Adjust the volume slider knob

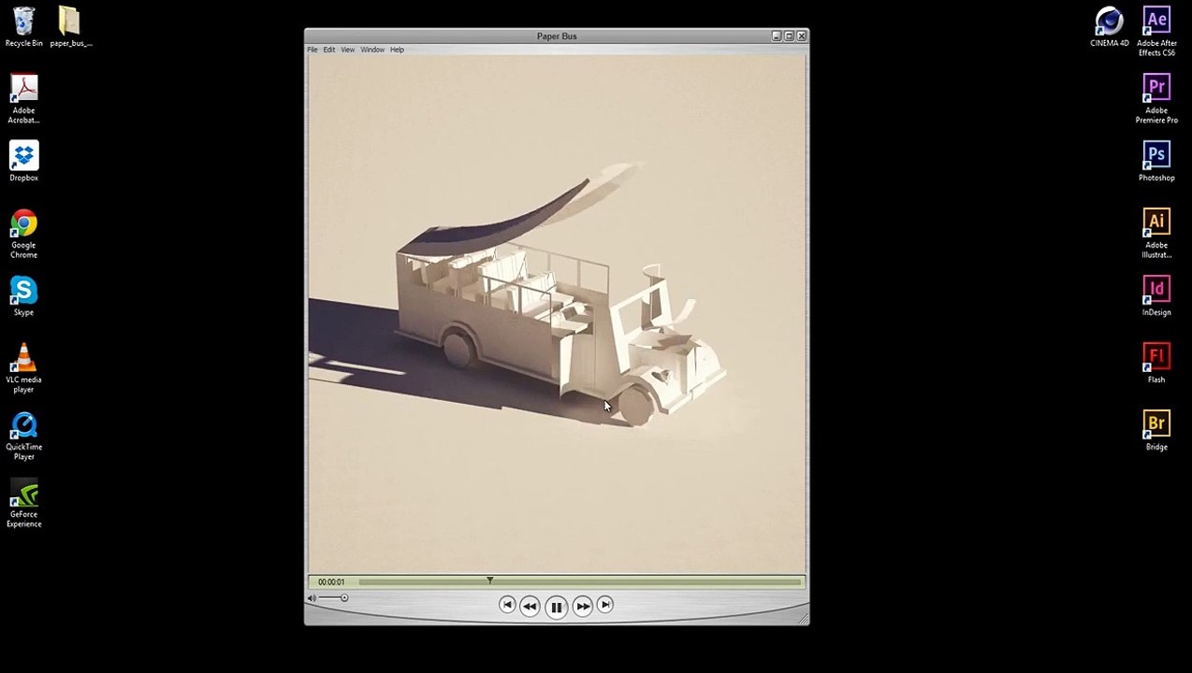point(344,598)
